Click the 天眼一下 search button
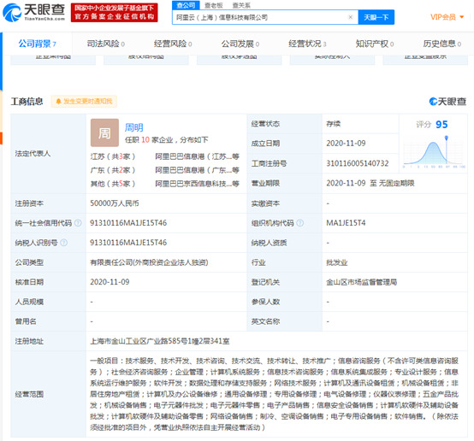 point(376,17)
